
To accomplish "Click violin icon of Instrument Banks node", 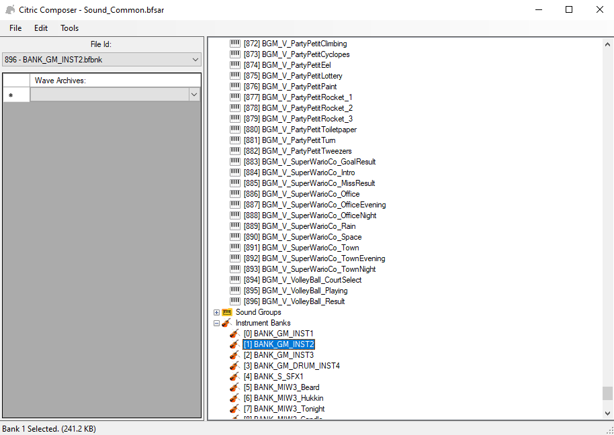I will [x=227, y=323].
